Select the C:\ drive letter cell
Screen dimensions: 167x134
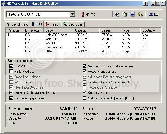[28, 35]
